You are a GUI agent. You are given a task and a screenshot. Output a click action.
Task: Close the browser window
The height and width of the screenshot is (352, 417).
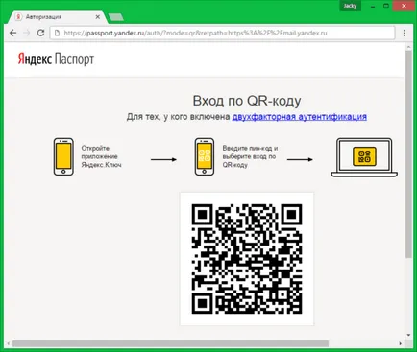405,6
